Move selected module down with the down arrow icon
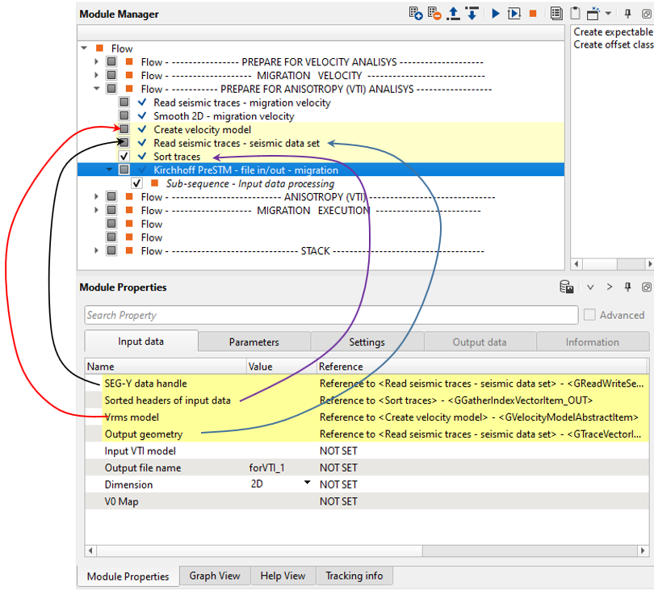 point(472,14)
